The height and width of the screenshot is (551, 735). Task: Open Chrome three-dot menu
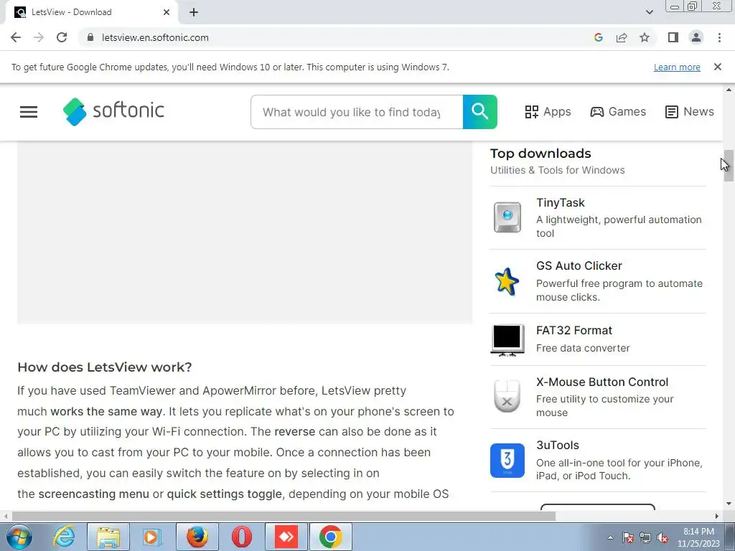(719, 37)
